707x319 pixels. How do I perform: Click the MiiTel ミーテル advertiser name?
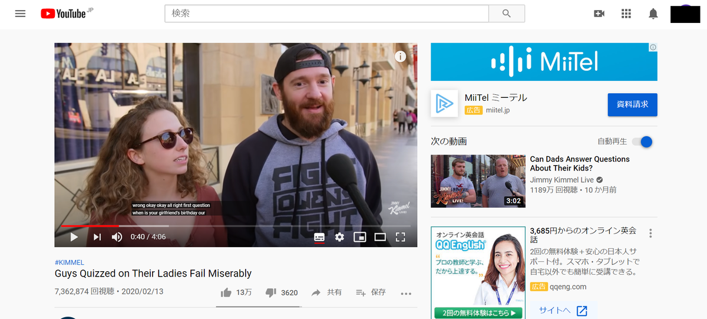[x=496, y=98]
